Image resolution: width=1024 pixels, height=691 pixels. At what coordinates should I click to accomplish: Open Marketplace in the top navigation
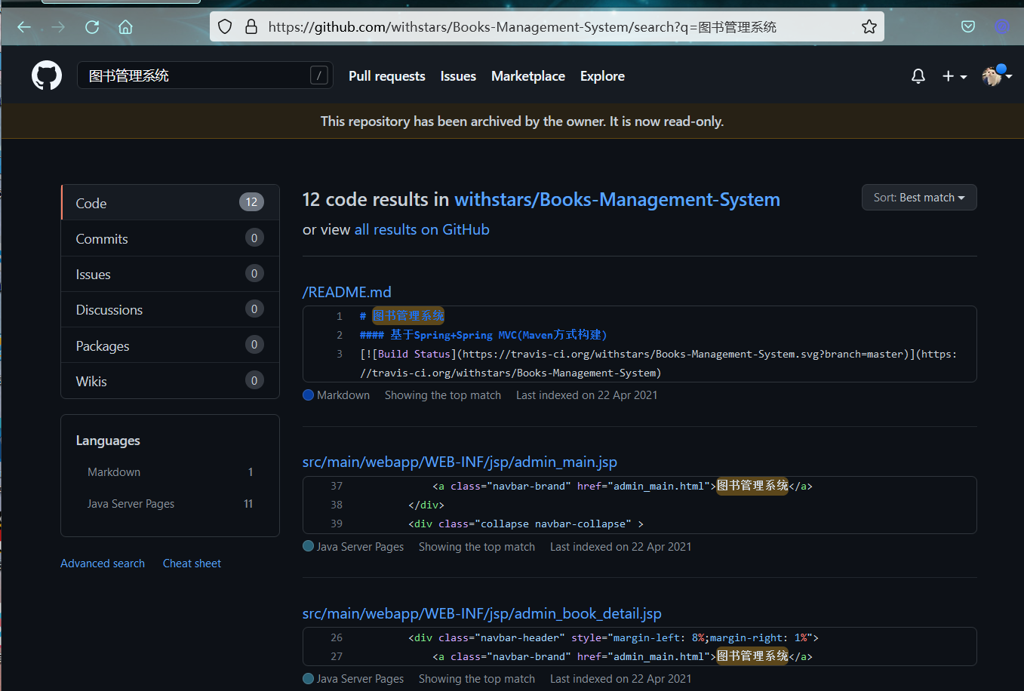point(528,76)
